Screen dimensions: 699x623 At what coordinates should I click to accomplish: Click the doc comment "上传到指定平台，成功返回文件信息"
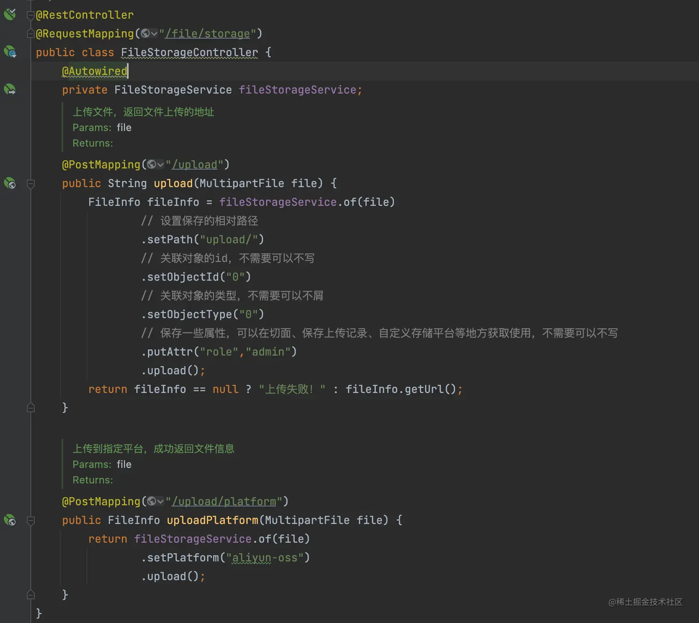[153, 449]
